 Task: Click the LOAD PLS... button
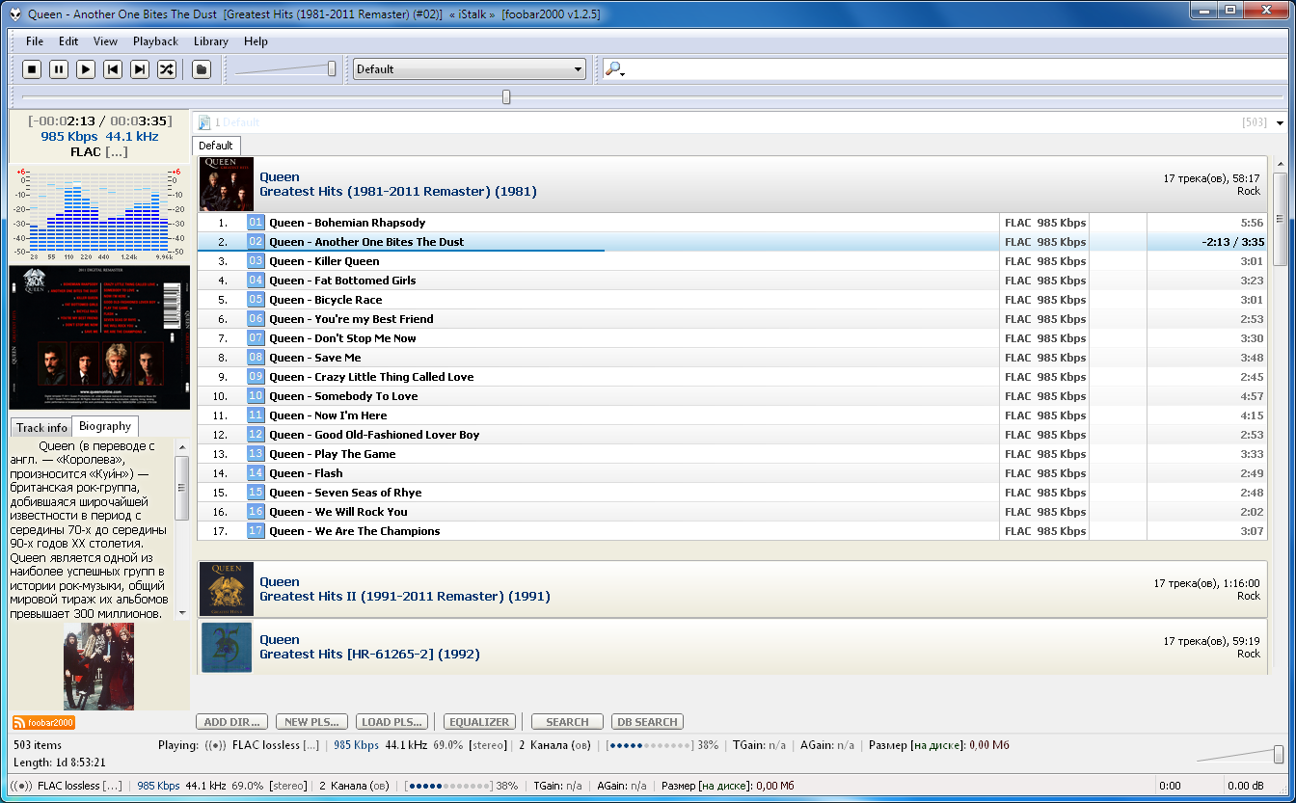[391, 722]
